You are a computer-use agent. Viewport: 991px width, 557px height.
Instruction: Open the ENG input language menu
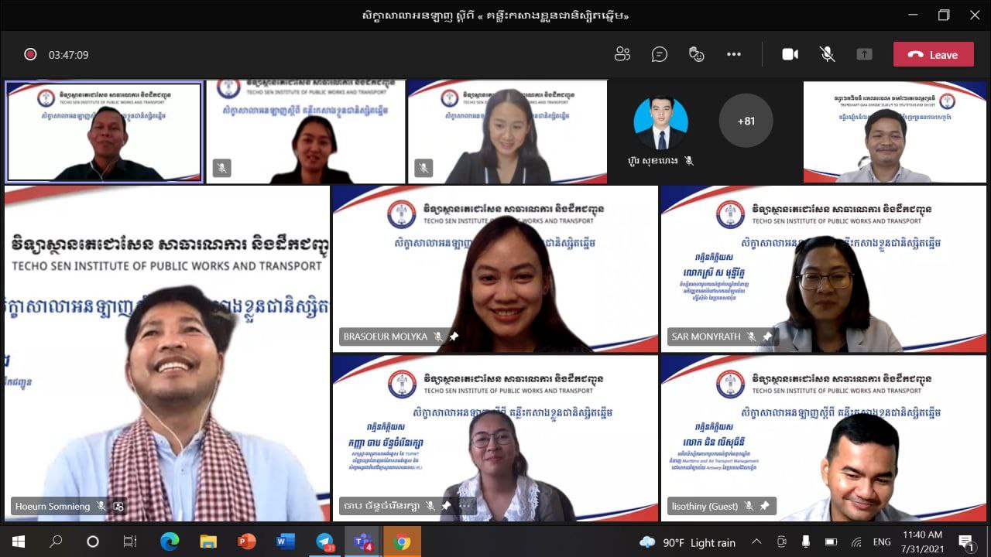(x=881, y=542)
